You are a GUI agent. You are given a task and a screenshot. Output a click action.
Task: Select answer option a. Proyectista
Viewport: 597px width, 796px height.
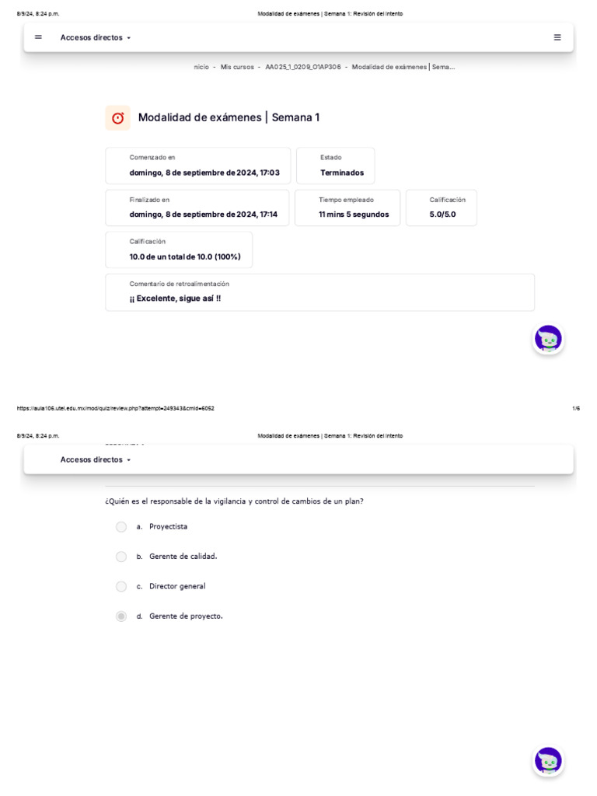coord(121,527)
